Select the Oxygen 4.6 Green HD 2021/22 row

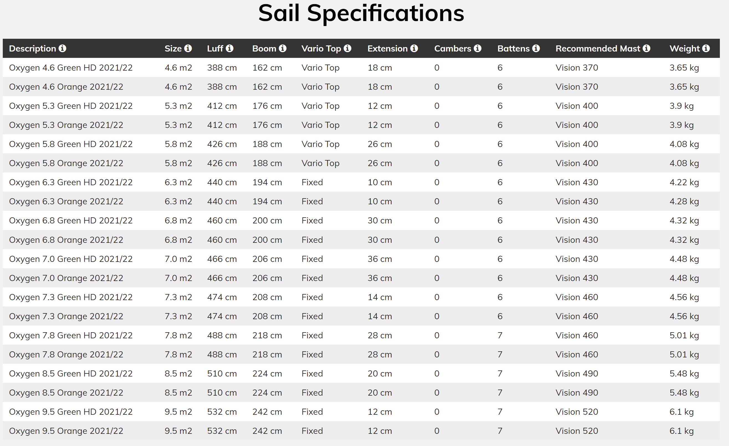(361, 68)
